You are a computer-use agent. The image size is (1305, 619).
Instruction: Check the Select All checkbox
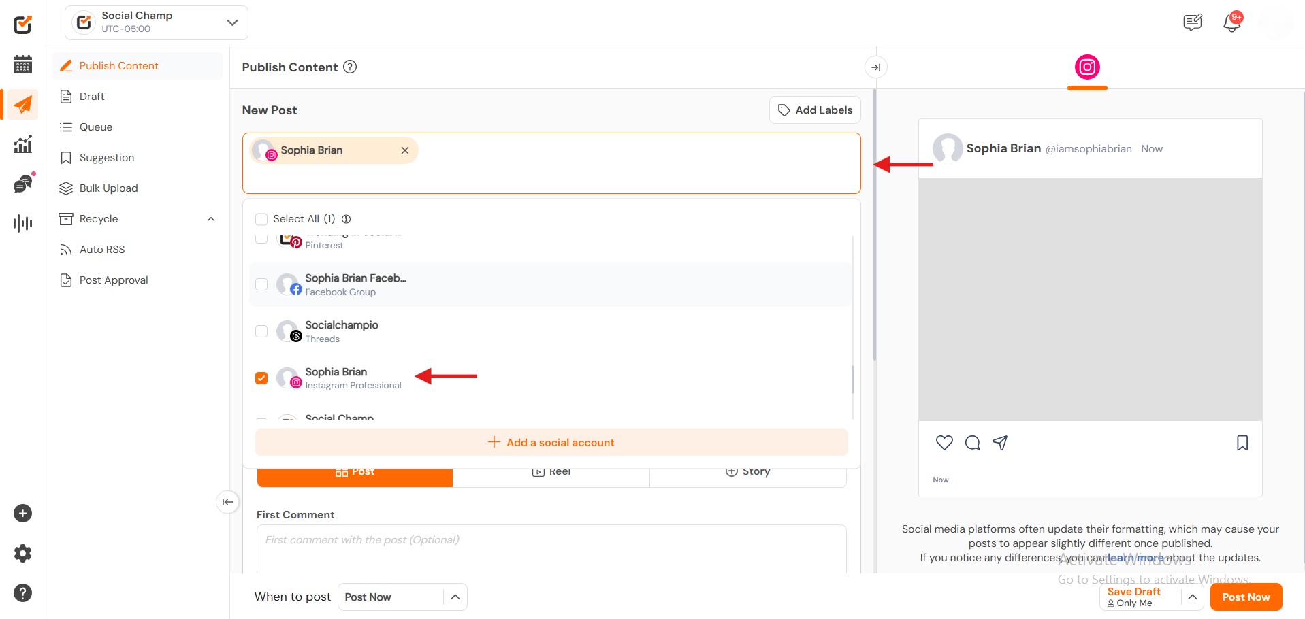[x=261, y=219]
